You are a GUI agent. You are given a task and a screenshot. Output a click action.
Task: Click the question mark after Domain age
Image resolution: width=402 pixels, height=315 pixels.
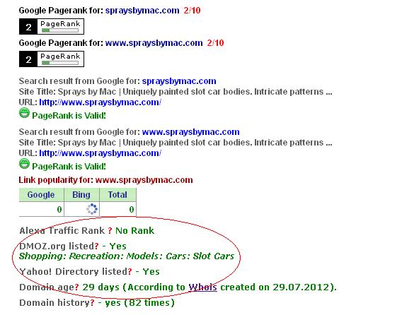tap(76, 287)
